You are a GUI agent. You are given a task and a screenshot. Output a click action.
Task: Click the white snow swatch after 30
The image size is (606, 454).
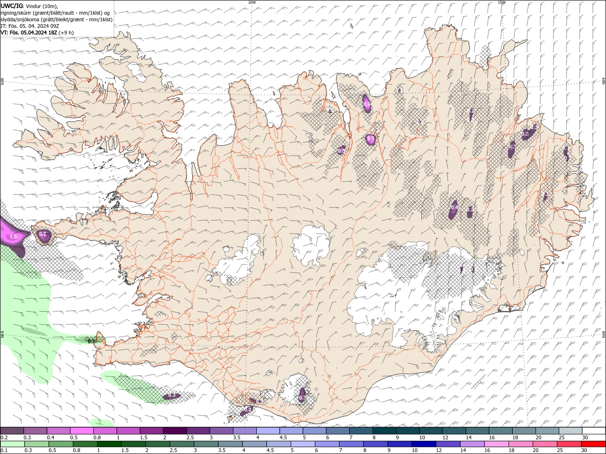[x=593, y=430]
